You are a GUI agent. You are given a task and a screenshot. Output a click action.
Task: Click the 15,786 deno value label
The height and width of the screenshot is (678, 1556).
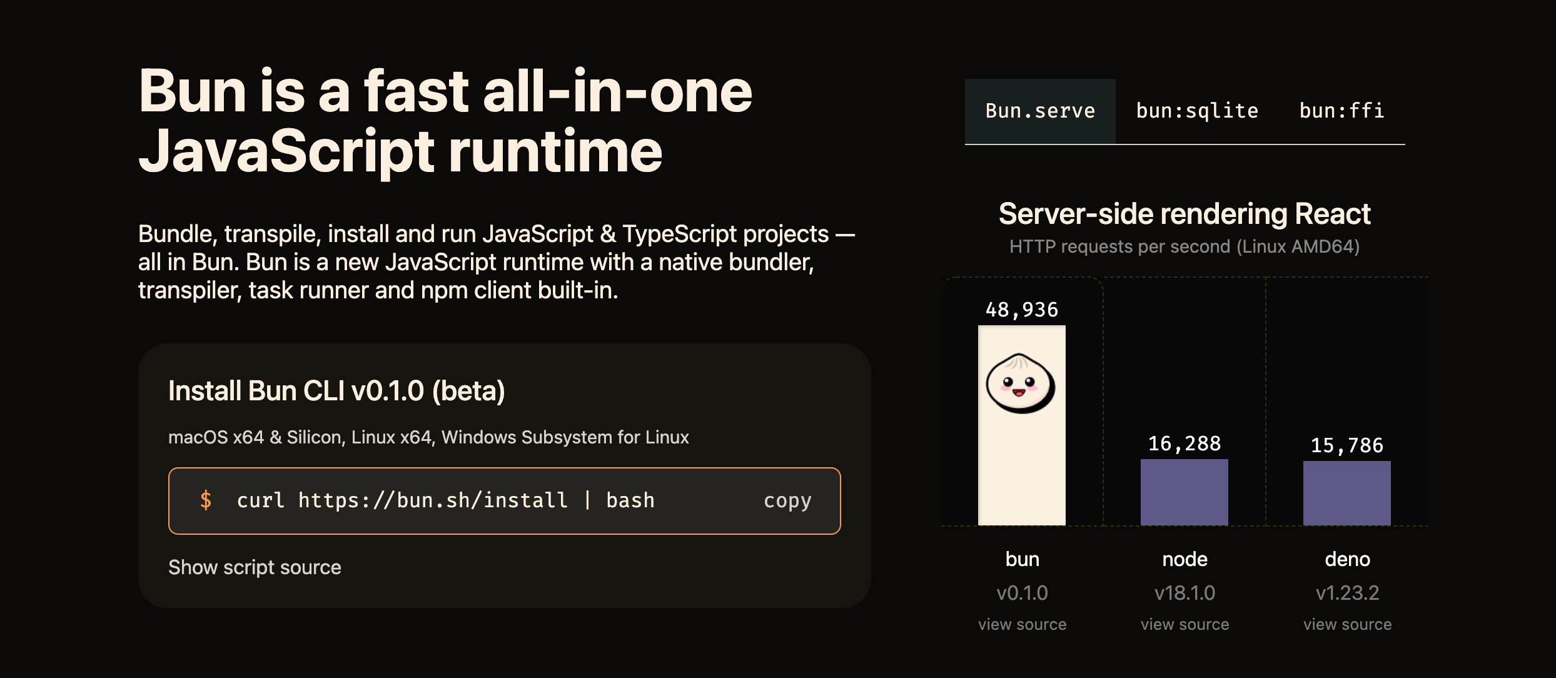click(x=1346, y=445)
